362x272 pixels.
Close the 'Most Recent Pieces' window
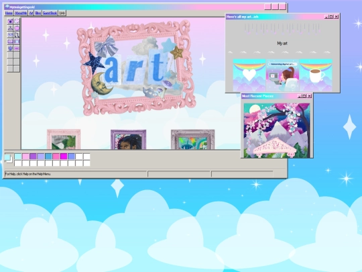(x=309, y=96)
